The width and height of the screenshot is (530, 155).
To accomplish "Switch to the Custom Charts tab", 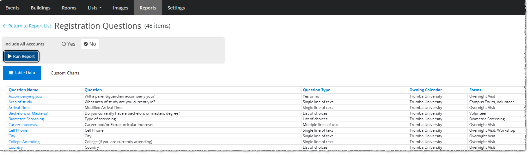I will point(65,73).
